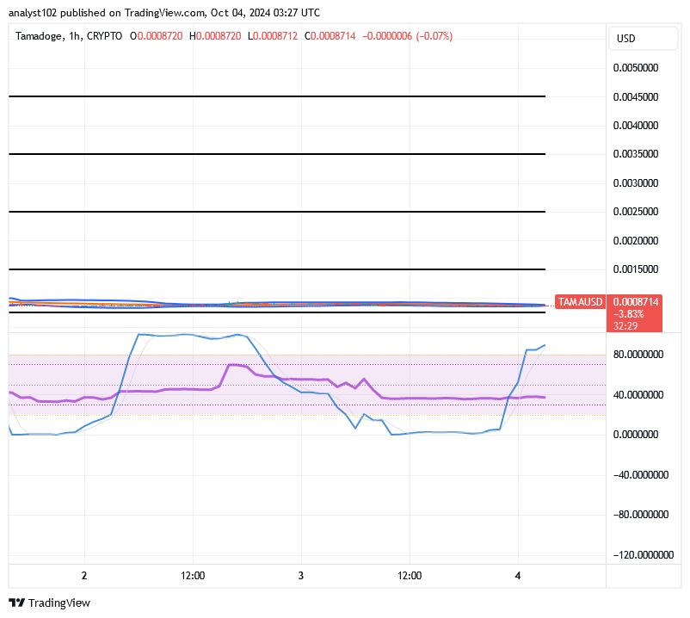Click the horizontal line at 0.0015000
This screenshot has width=690, height=618.
[x=277, y=269]
